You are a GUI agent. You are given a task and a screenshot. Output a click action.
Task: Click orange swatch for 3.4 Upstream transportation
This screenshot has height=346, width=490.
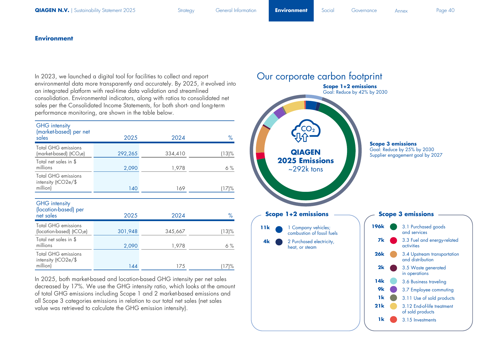click(393, 254)
